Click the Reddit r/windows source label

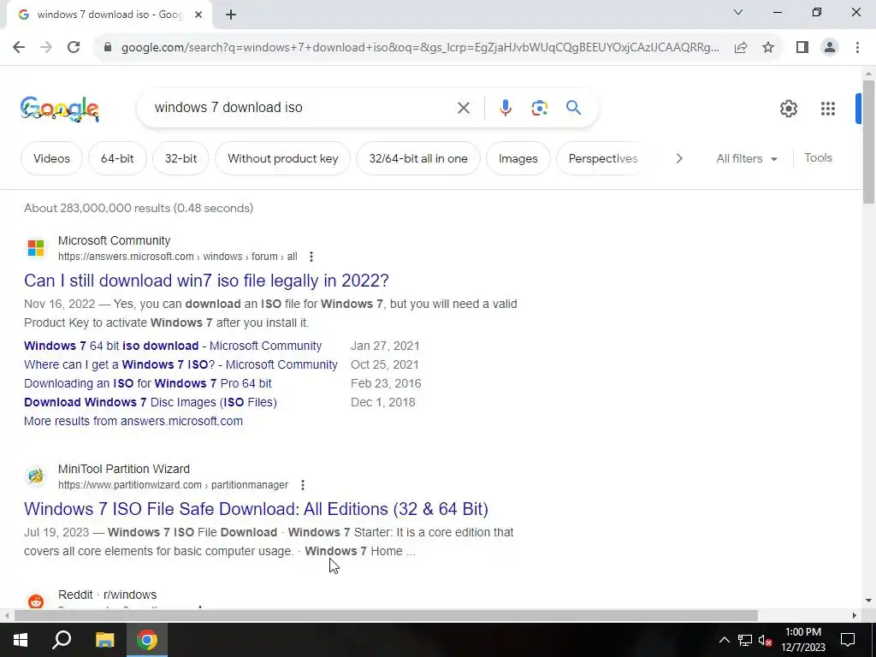[x=107, y=595]
